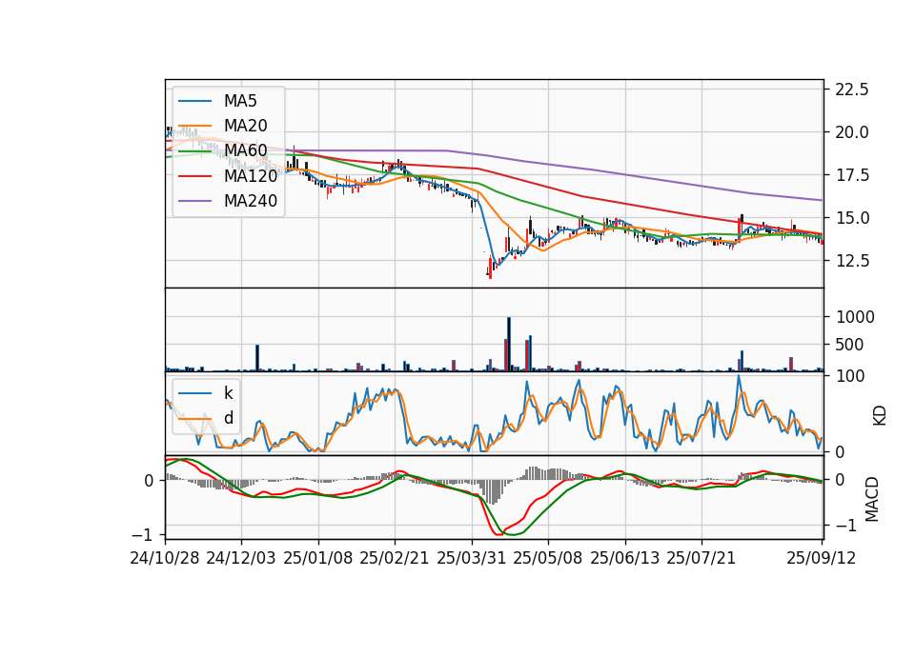Click the 25/01/08 date label

318,558
